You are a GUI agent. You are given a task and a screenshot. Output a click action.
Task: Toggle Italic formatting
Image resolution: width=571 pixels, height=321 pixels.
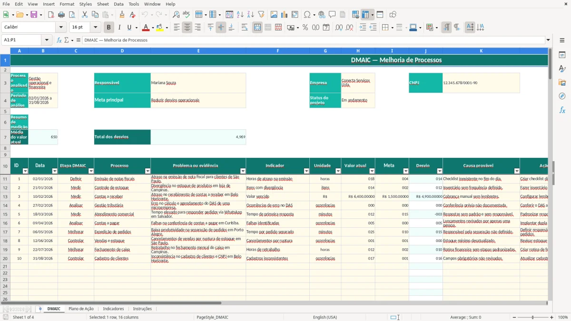pyautogui.click(x=119, y=28)
